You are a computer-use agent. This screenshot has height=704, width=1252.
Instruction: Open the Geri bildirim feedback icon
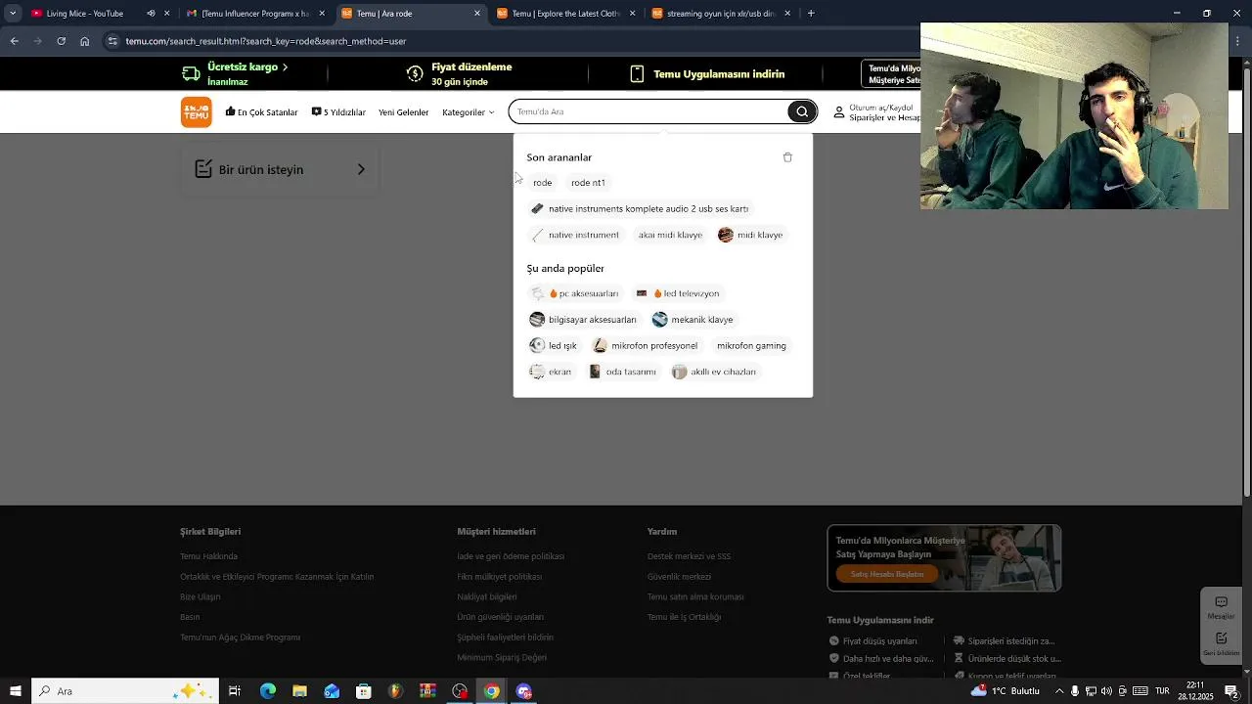(x=1221, y=638)
